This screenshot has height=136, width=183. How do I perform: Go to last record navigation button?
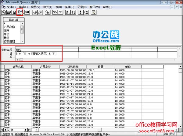click(29, 130)
